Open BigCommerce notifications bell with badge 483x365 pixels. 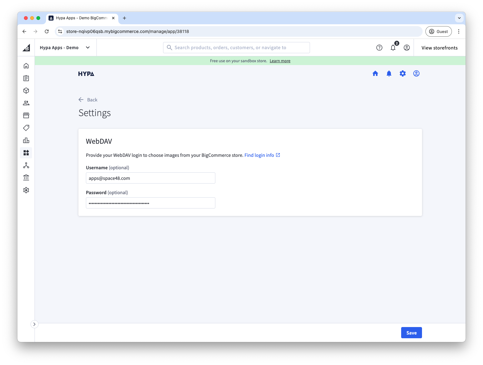[393, 47]
